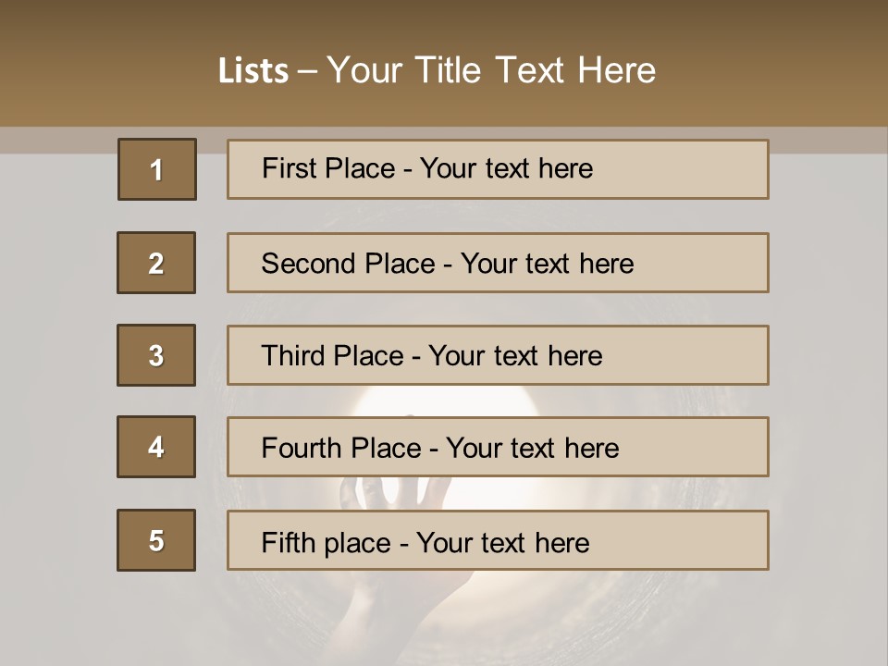Click the bold word Lists in title
The image size is (888, 666).
(x=253, y=71)
